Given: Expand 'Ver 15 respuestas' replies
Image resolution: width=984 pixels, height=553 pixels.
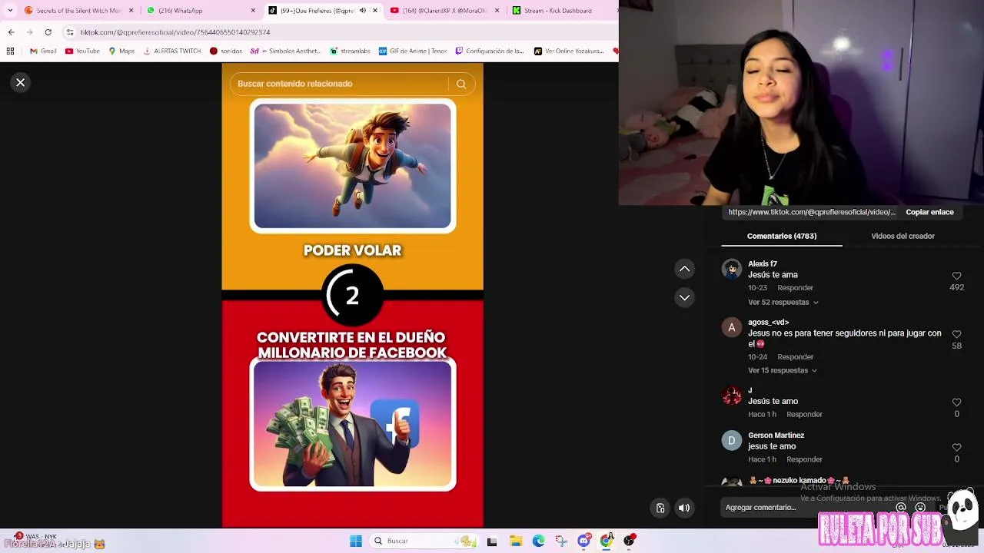Looking at the screenshot, I should [782, 370].
